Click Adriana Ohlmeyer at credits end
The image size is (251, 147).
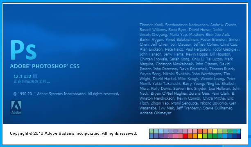pyautogui.click(x=155, y=113)
